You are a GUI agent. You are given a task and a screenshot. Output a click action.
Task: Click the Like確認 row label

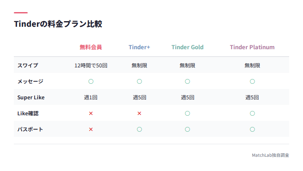(28, 114)
